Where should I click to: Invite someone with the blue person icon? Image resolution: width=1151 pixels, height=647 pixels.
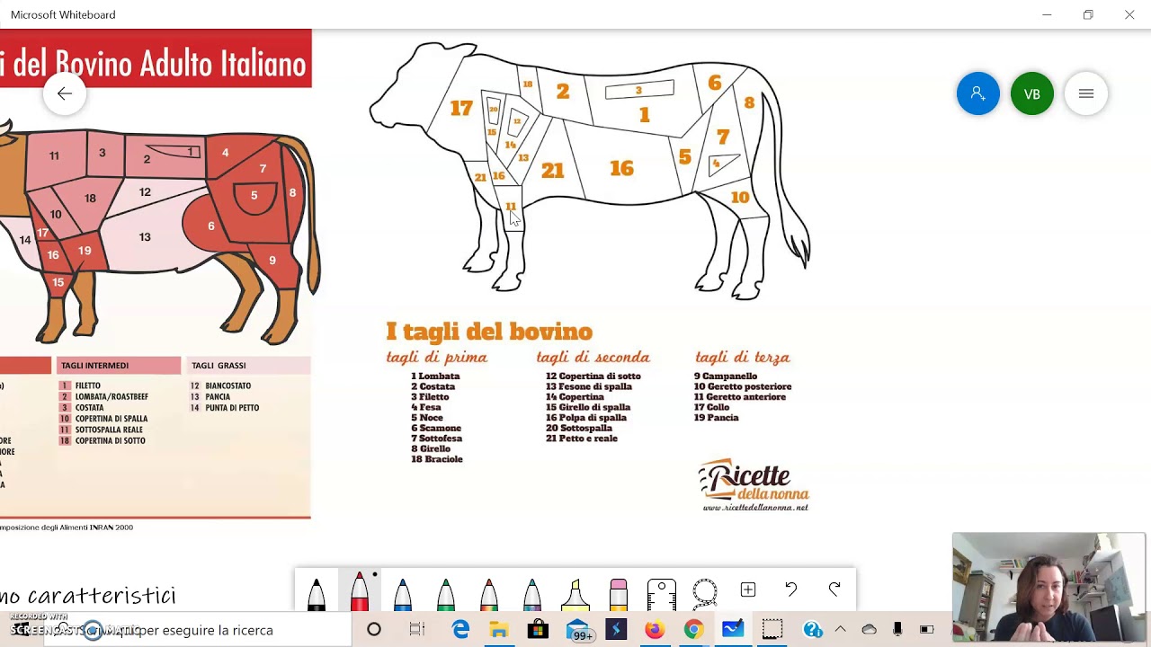click(978, 93)
